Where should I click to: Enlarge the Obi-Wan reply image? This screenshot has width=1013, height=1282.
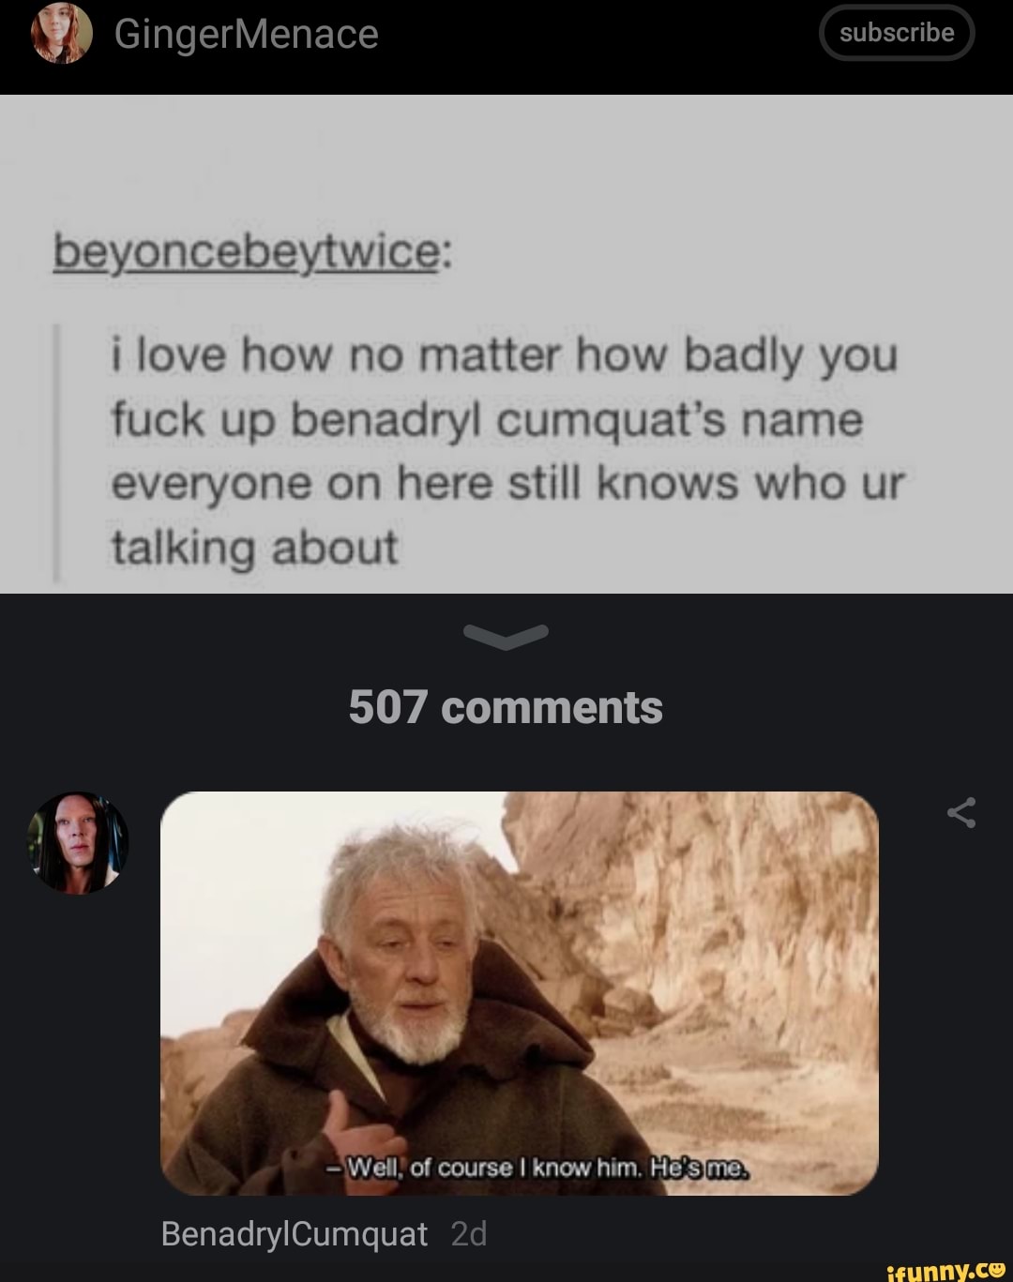click(x=520, y=993)
